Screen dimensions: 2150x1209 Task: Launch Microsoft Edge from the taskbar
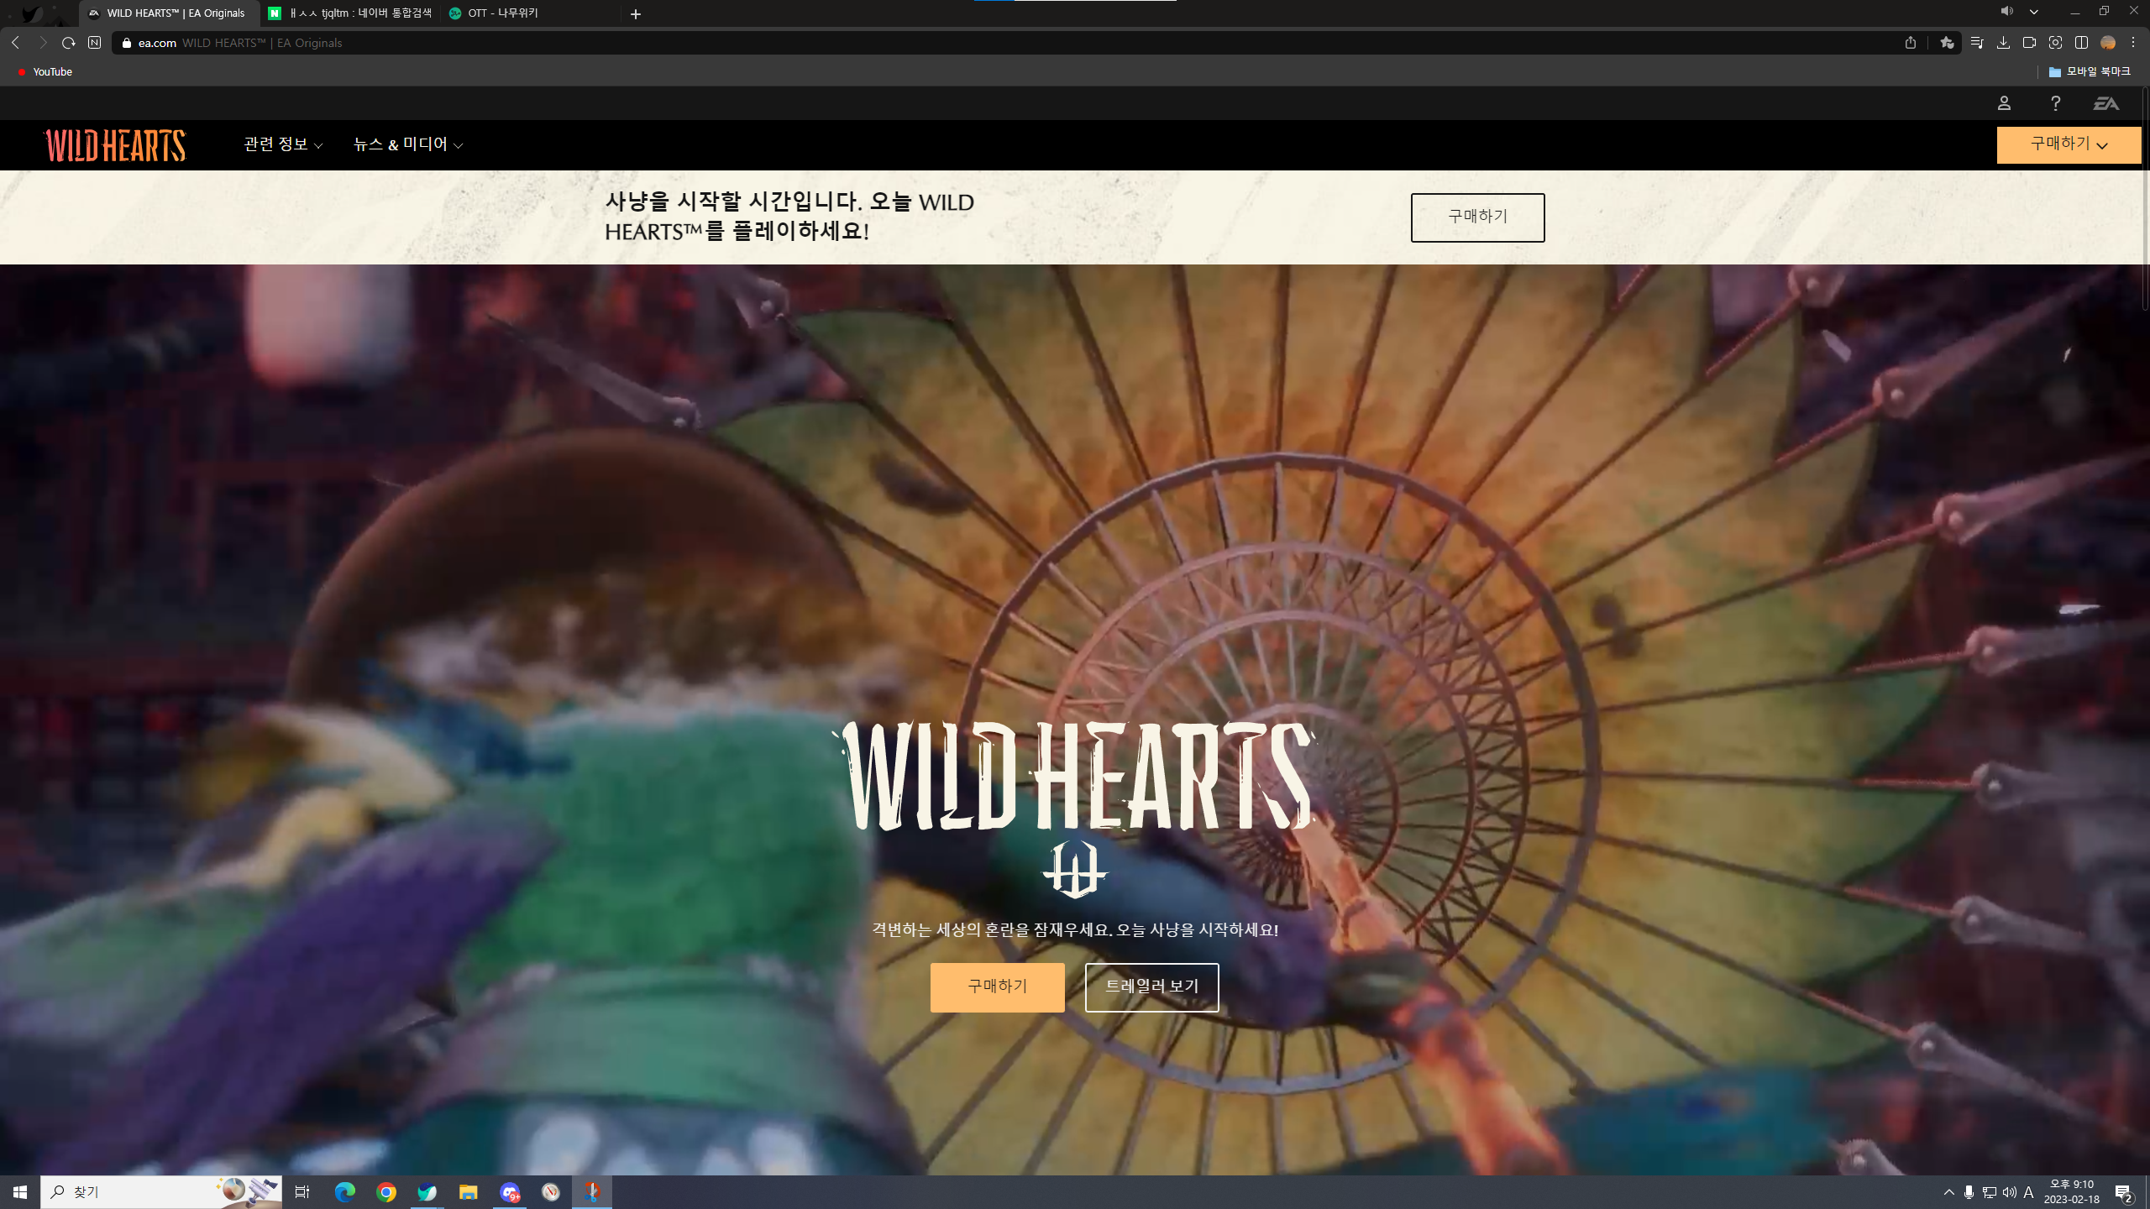344,1192
